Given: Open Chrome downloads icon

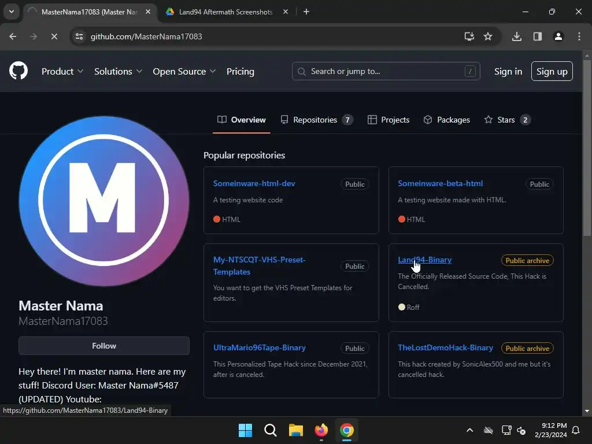Looking at the screenshot, I should coord(516,36).
